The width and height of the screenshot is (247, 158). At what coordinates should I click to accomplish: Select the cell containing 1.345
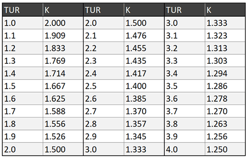(x=144, y=137)
